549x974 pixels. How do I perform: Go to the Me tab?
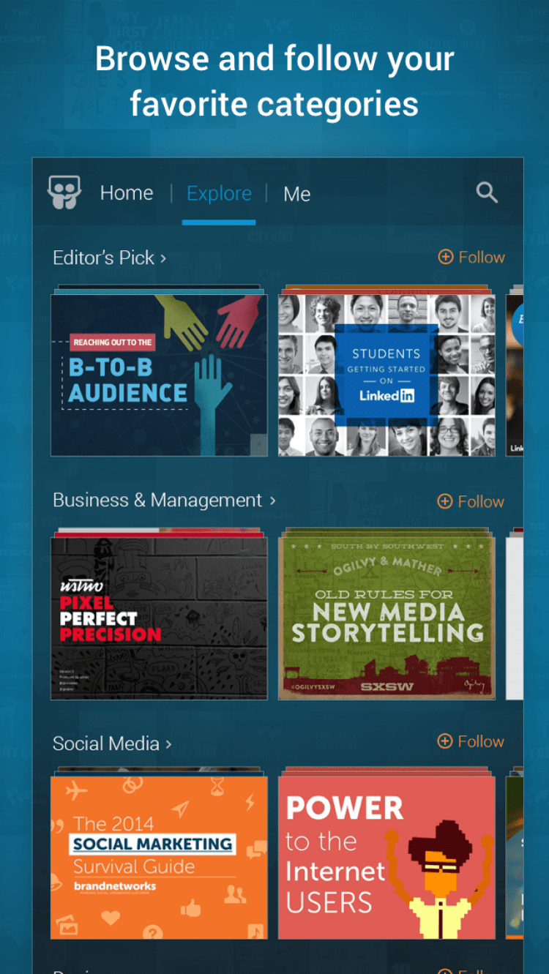[297, 194]
